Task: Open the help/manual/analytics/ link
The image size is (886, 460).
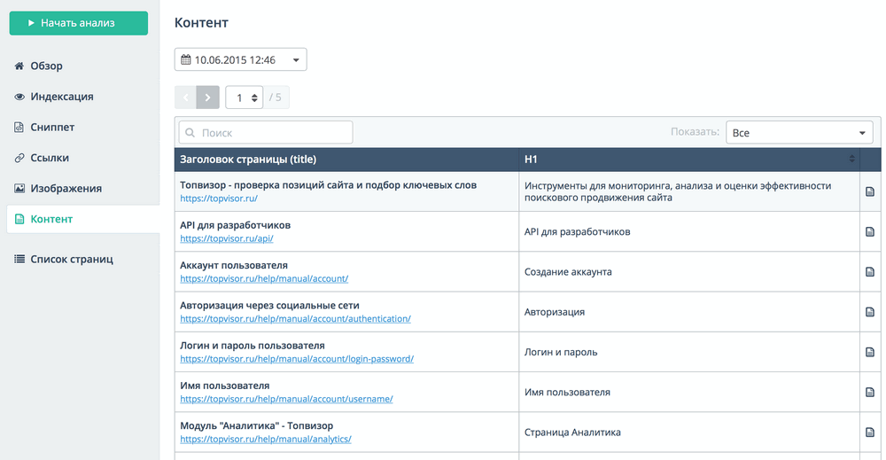Action: 266,439
